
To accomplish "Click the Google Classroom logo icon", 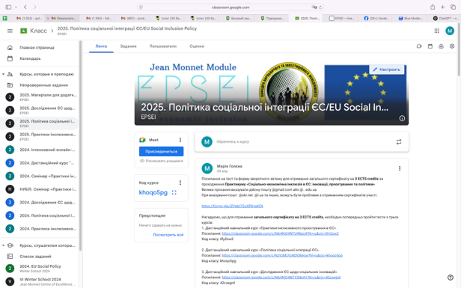I will pos(23,31).
